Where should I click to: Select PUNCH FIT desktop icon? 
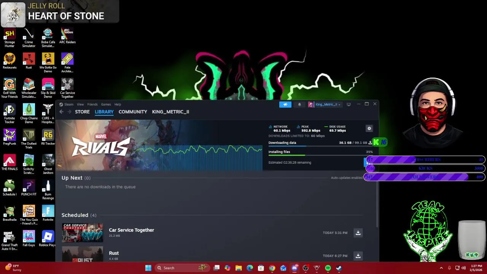click(29, 188)
